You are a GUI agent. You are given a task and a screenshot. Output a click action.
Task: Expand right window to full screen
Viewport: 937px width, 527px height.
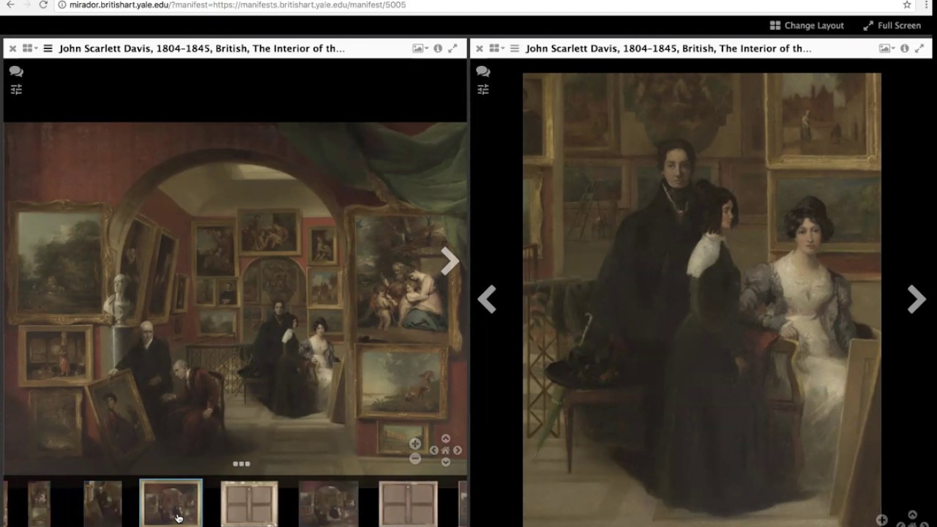point(919,48)
